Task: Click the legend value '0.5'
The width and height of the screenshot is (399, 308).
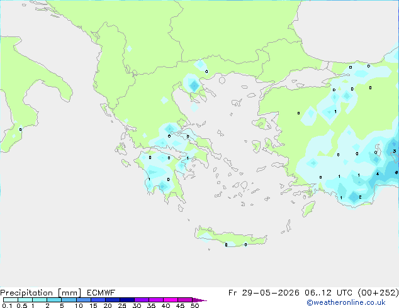Action: 22,305
